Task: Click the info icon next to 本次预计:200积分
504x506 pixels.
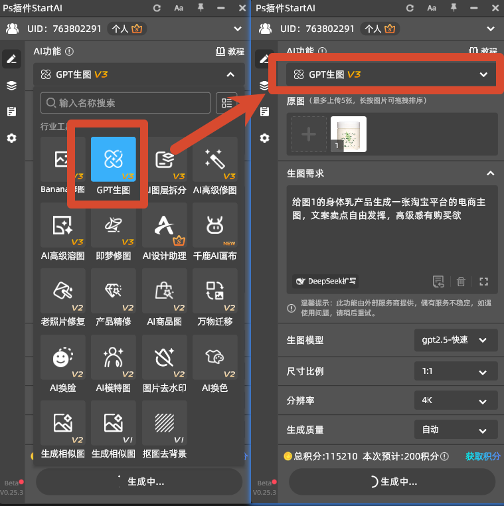Action: pyautogui.click(x=445, y=456)
